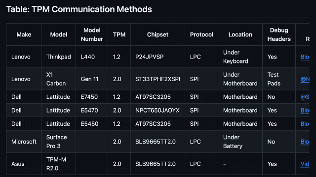Click the Debug Headers column header

[x=279, y=34]
